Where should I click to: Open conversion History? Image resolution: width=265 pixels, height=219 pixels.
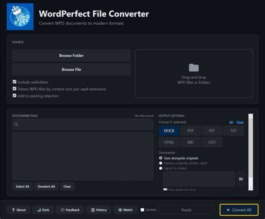(x=99, y=210)
